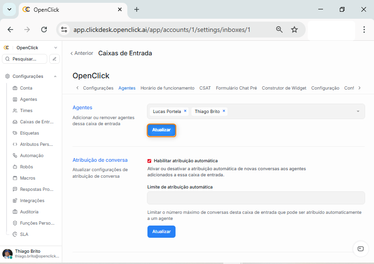The height and width of the screenshot is (264, 374).
Task: Open Etiquetas settings in the sidebar
Action: [x=29, y=133]
